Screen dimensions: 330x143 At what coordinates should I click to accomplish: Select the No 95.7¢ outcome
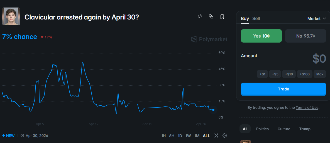[305, 36]
